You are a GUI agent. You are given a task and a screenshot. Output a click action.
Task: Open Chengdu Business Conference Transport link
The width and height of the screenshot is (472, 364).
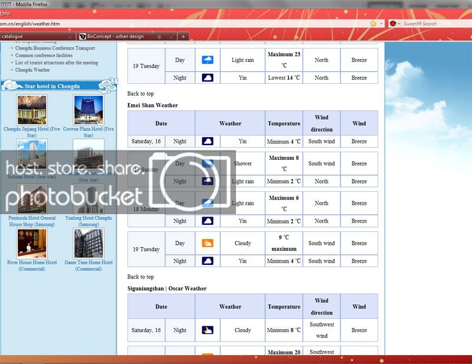click(55, 48)
